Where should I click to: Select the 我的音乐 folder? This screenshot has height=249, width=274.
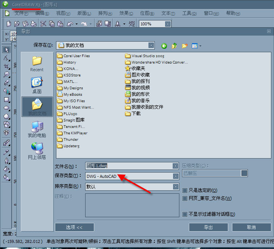(137, 101)
